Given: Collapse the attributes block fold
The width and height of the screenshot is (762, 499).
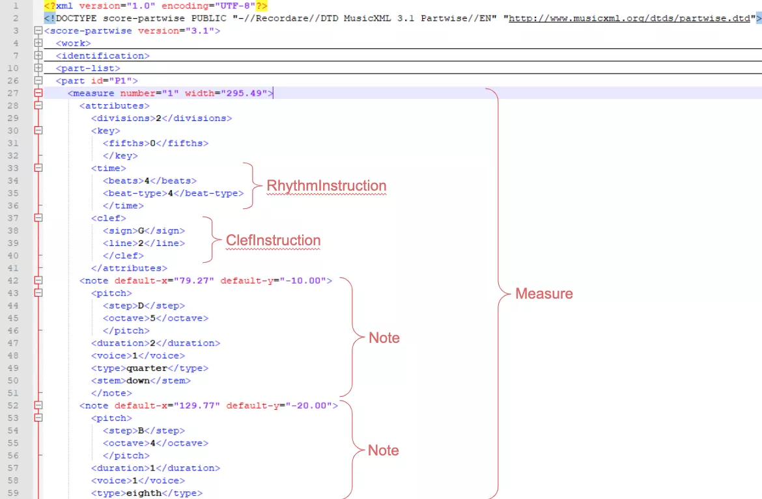Looking at the screenshot, I should click(38, 105).
